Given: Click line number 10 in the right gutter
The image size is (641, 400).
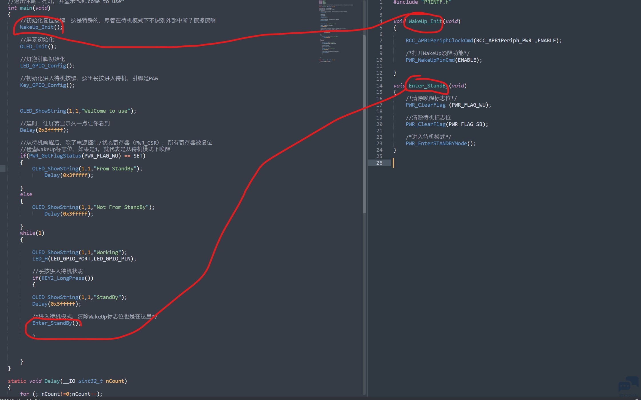Looking at the screenshot, I should pyautogui.click(x=379, y=60).
